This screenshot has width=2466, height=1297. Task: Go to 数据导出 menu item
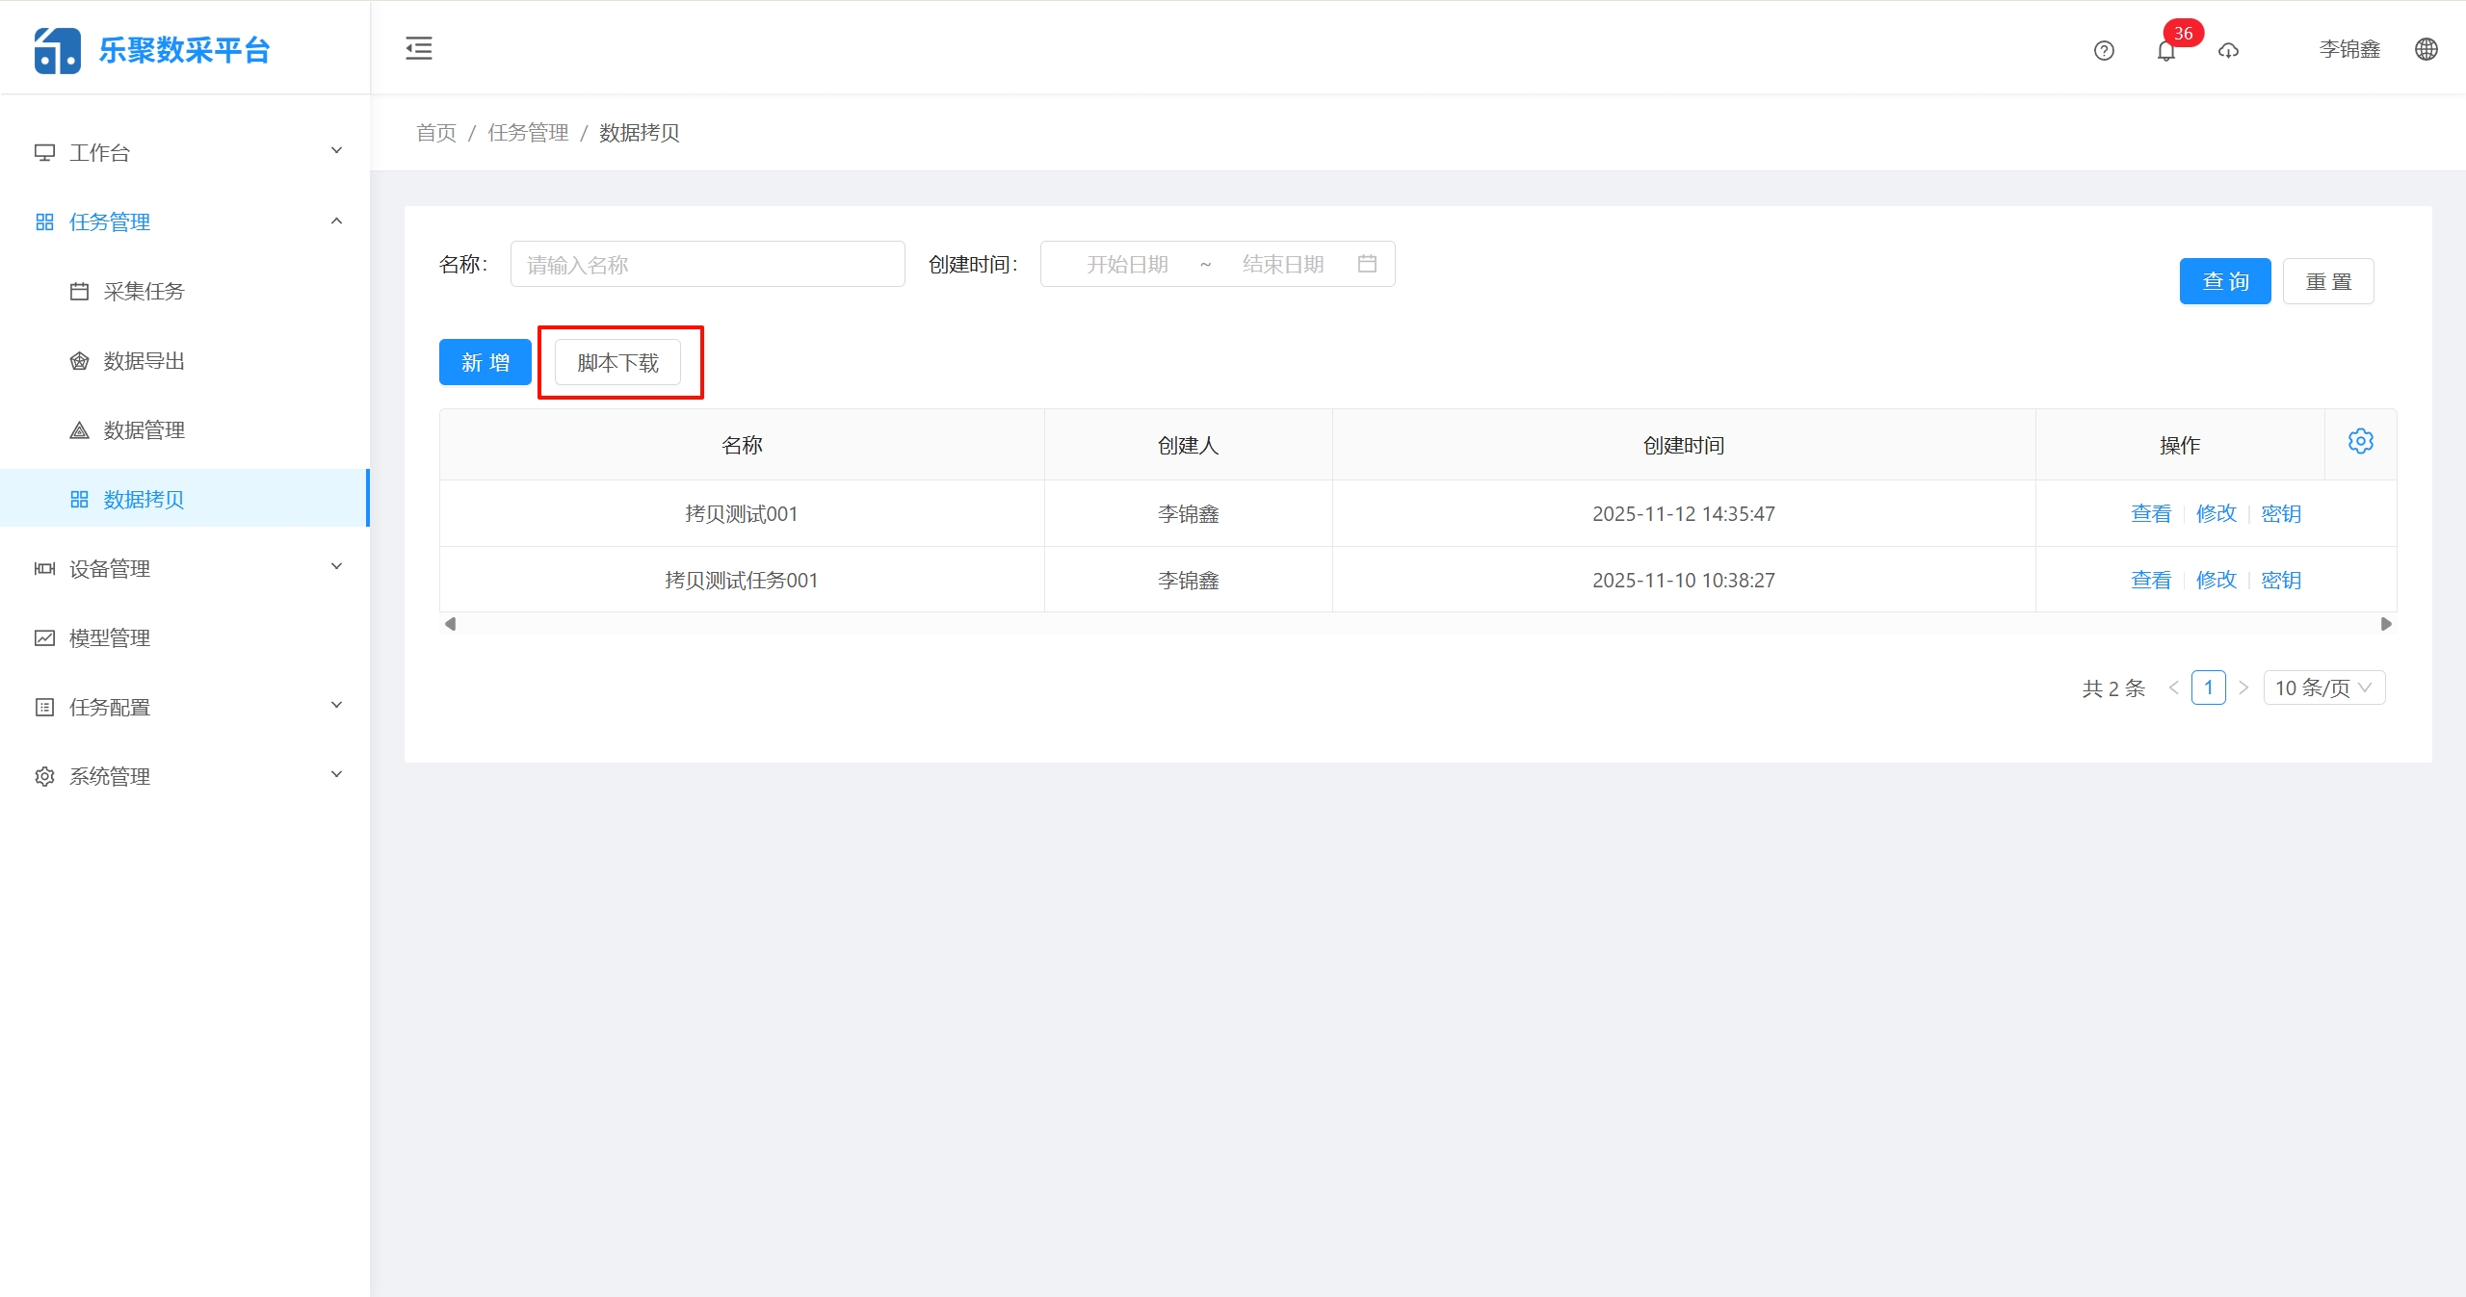144,360
